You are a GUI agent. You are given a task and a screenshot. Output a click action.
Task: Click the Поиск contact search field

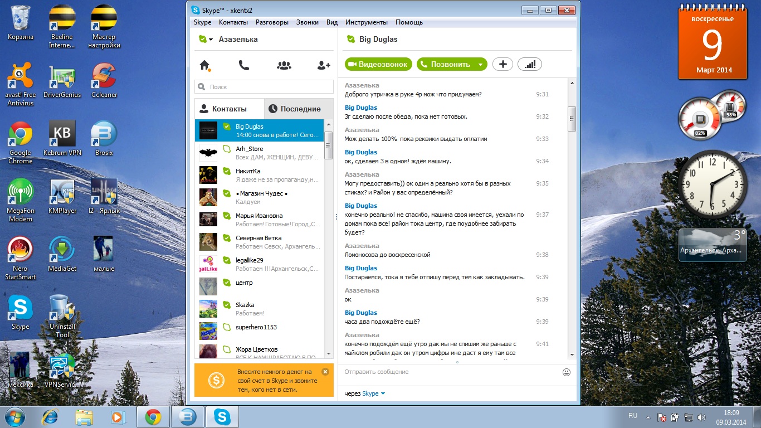(264, 87)
